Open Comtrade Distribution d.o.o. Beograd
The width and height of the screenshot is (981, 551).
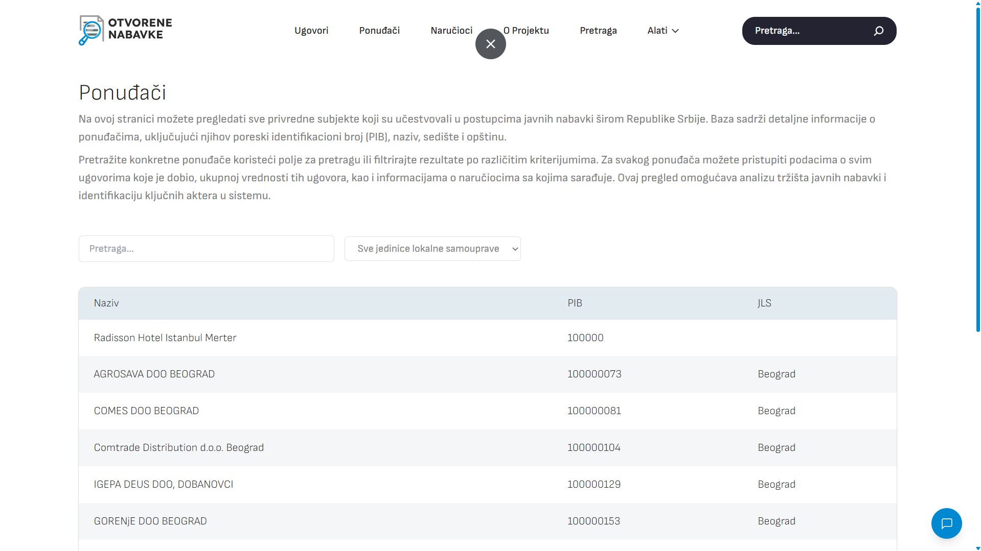tap(488, 447)
